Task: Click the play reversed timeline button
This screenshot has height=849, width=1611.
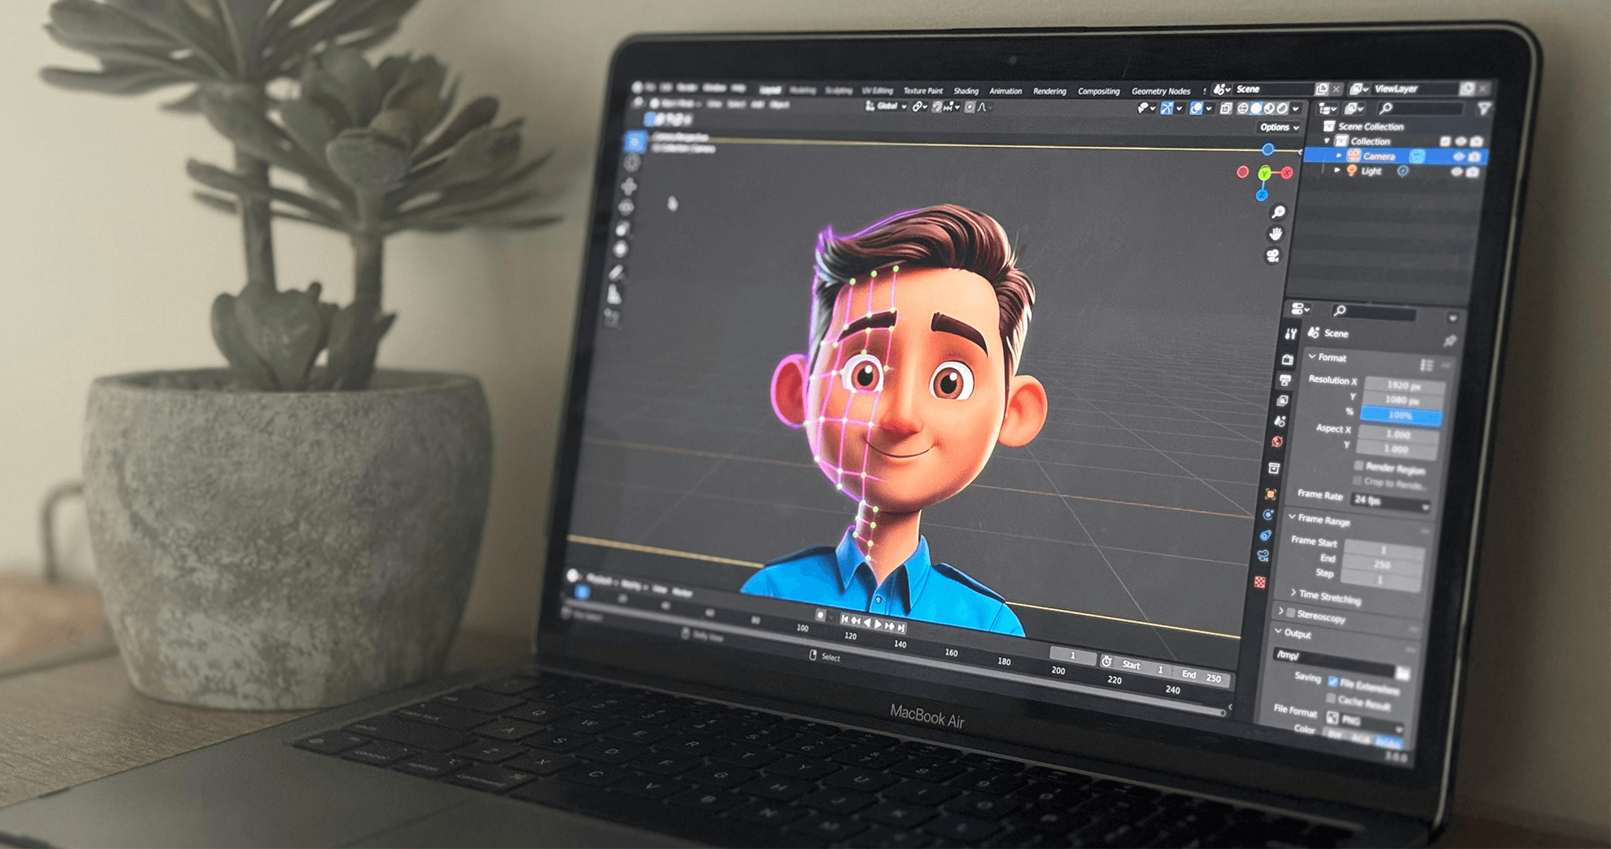Action: tap(867, 622)
